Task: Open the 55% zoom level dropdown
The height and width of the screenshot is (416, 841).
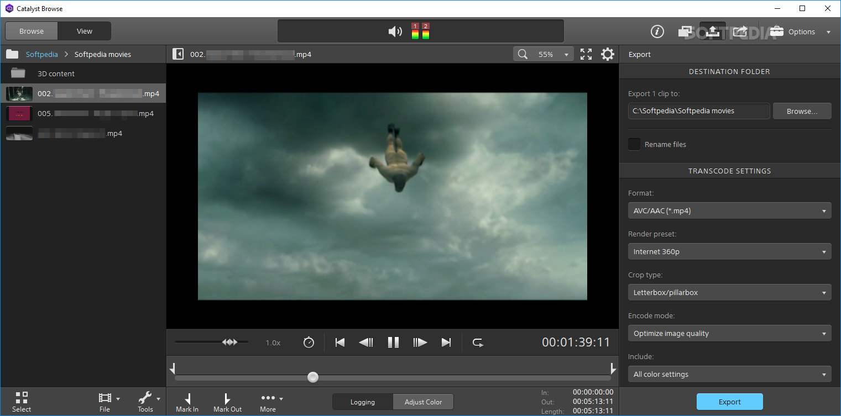Action: click(x=552, y=54)
